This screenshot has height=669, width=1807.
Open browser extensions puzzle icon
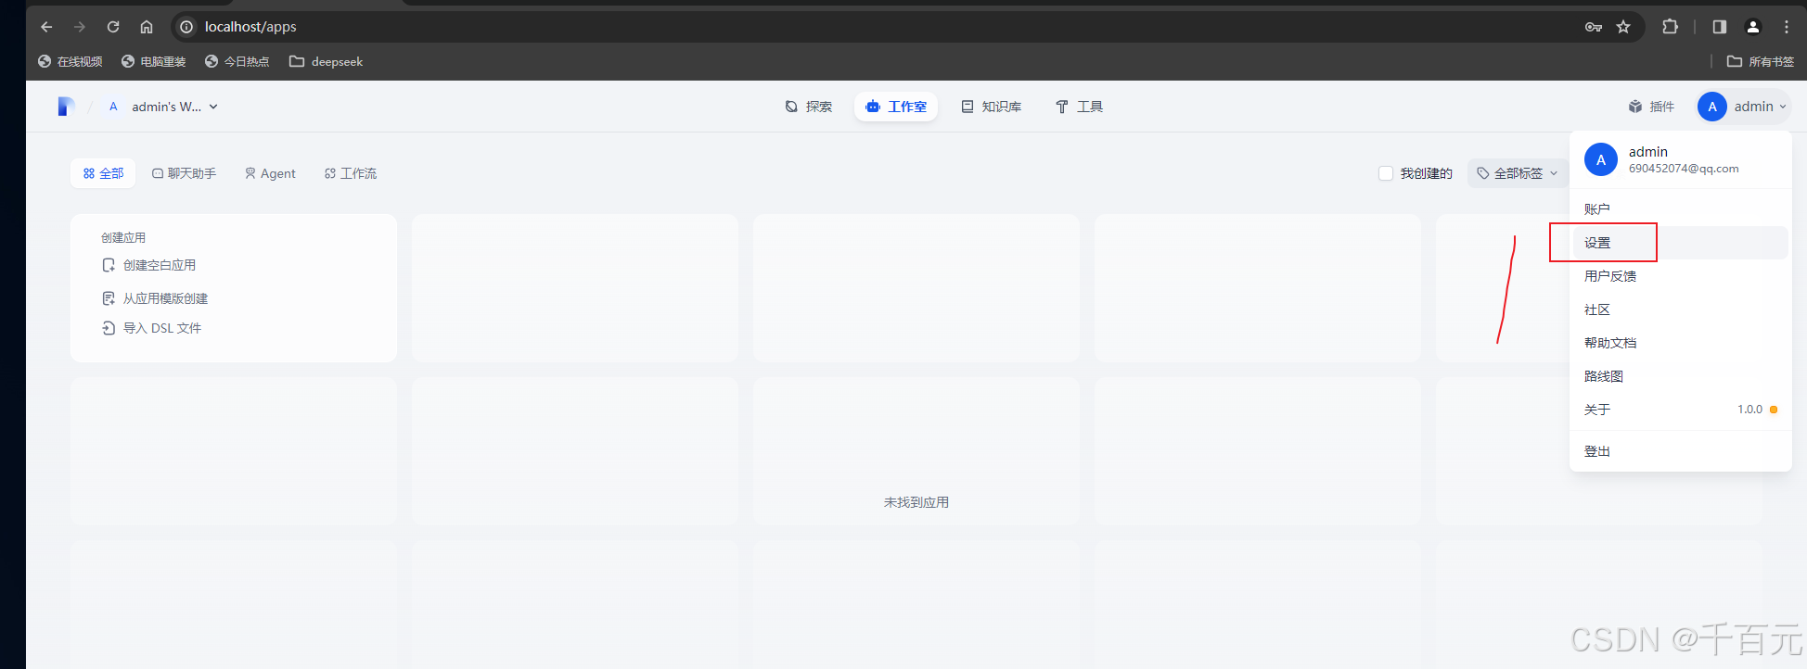click(1671, 27)
